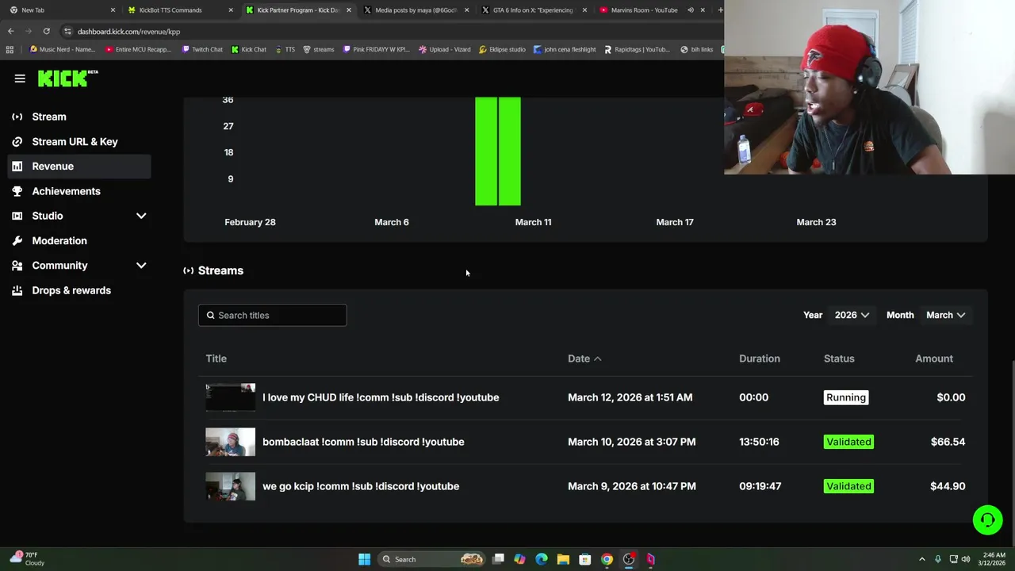Click the Moderation hammer icon
1015x571 pixels.
(x=17, y=240)
